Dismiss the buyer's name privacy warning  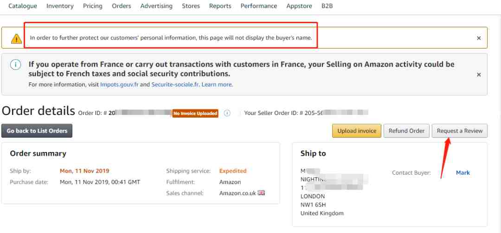[x=479, y=38]
